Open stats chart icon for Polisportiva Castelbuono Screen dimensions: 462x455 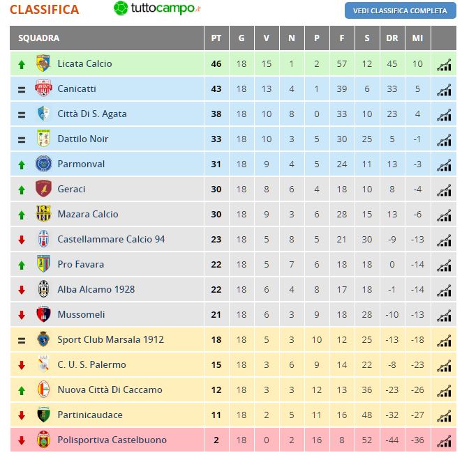point(444,441)
